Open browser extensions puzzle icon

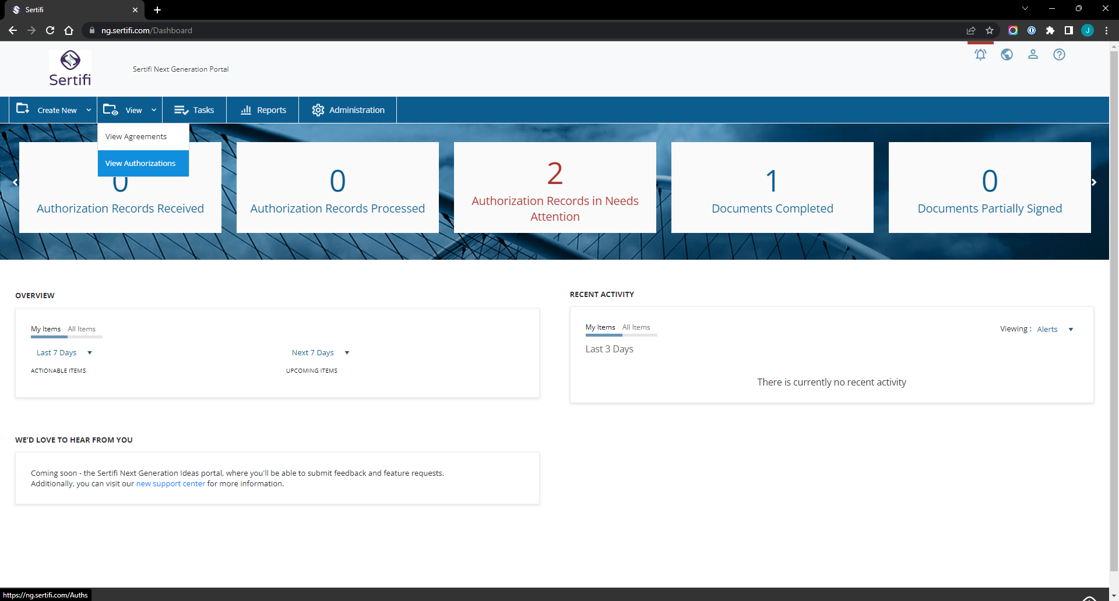click(x=1050, y=30)
